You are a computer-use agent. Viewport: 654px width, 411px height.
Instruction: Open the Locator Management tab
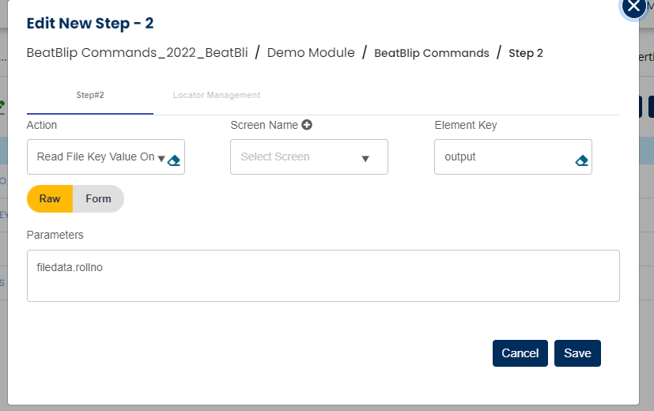tap(216, 95)
